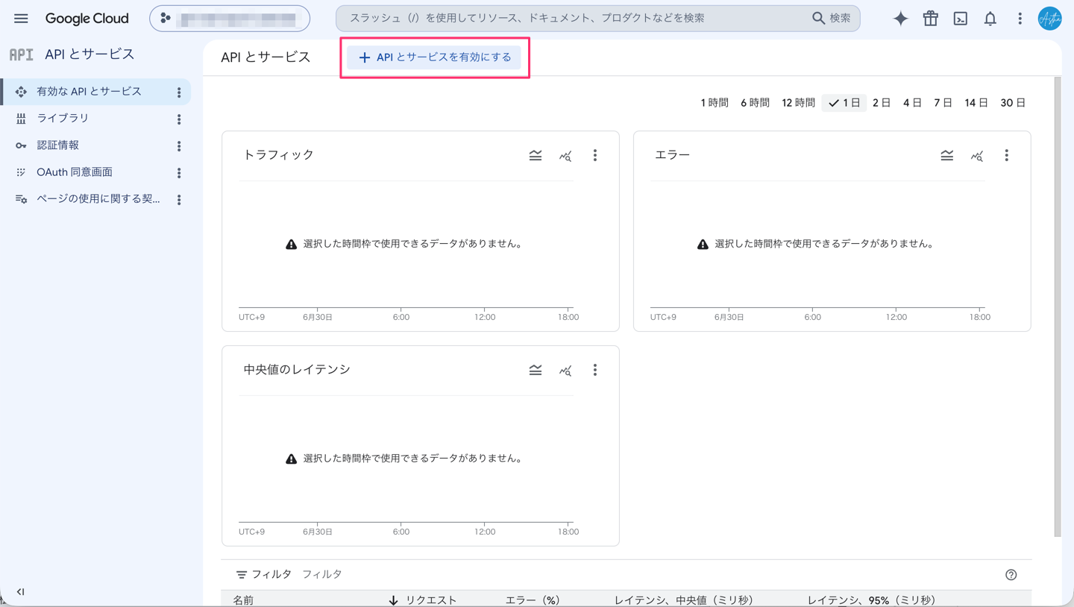Click the main page vertical scrollbar
1074x607 pixels.
1058,306
